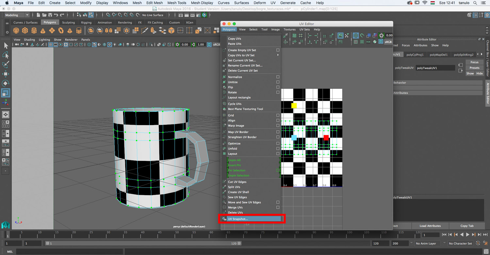
Task: Pick the Rotate tool in the toolbox
Action: [6, 83]
